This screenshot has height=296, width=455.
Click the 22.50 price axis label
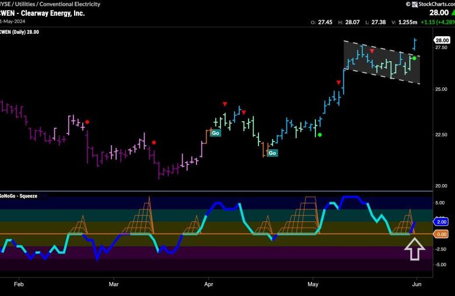441,135
